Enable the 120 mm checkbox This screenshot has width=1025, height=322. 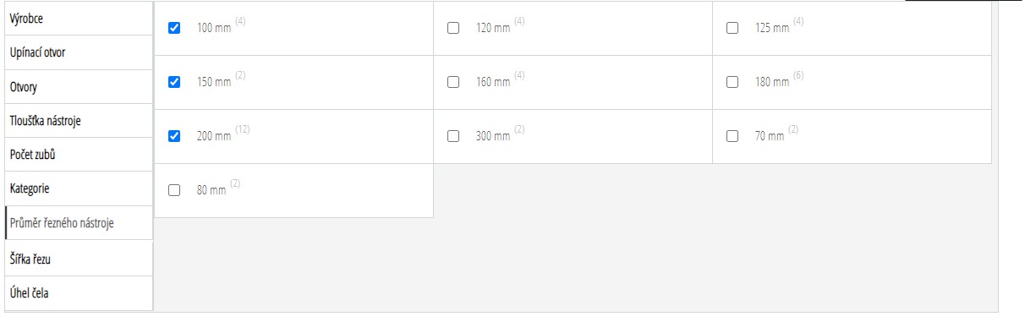pyautogui.click(x=453, y=28)
